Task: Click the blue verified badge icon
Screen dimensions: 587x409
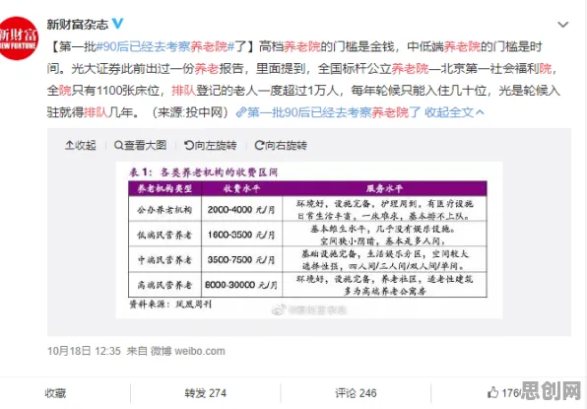Action: coord(117,24)
